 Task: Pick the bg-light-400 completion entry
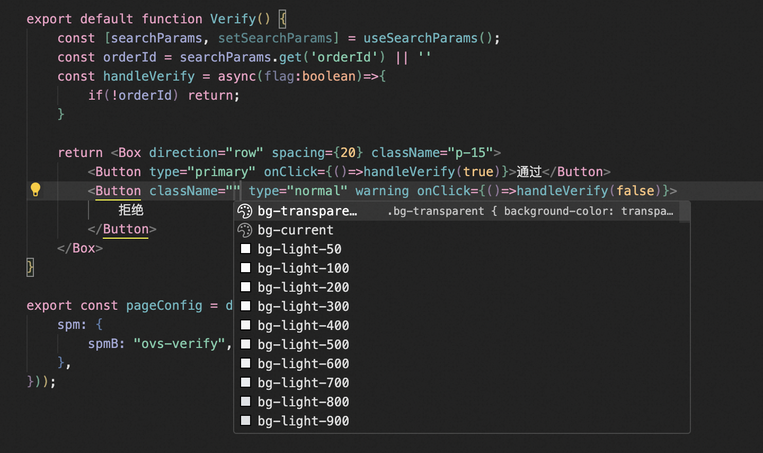[457, 326]
